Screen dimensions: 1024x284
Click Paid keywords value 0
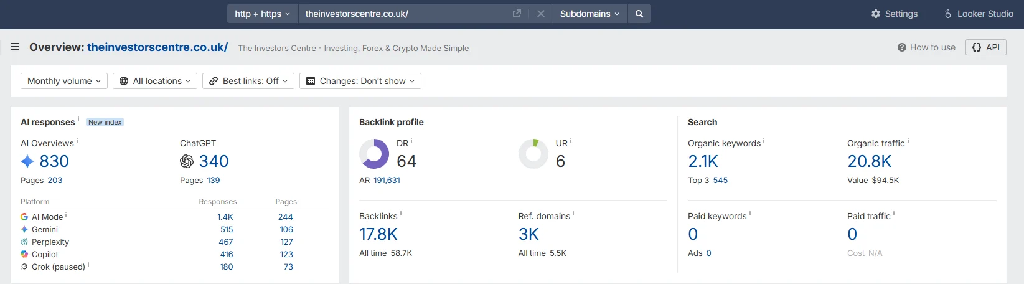tap(693, 234)
